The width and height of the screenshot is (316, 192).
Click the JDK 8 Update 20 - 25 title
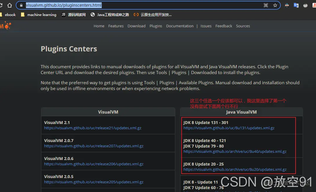click(x=203, y=164)
